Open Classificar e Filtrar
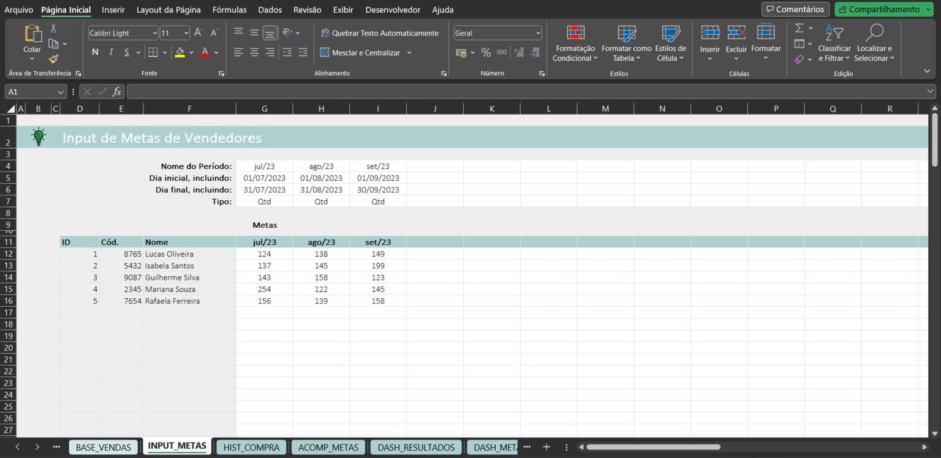This screenshot has width=941, height=458. [x=834, y=42]
